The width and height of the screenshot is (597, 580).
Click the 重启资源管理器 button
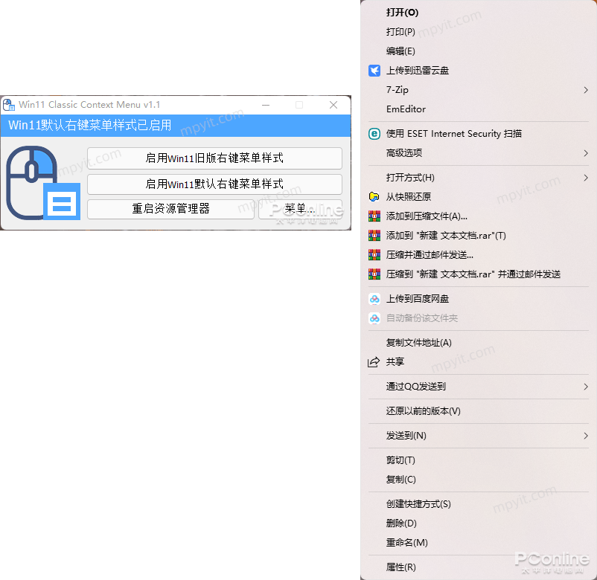tap(170, 209)
